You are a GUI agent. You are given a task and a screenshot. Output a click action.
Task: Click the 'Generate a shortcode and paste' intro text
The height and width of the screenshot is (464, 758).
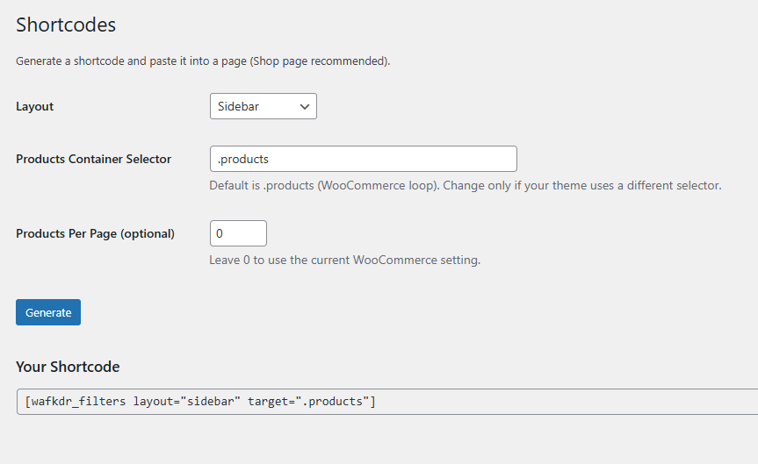[203, 61]
